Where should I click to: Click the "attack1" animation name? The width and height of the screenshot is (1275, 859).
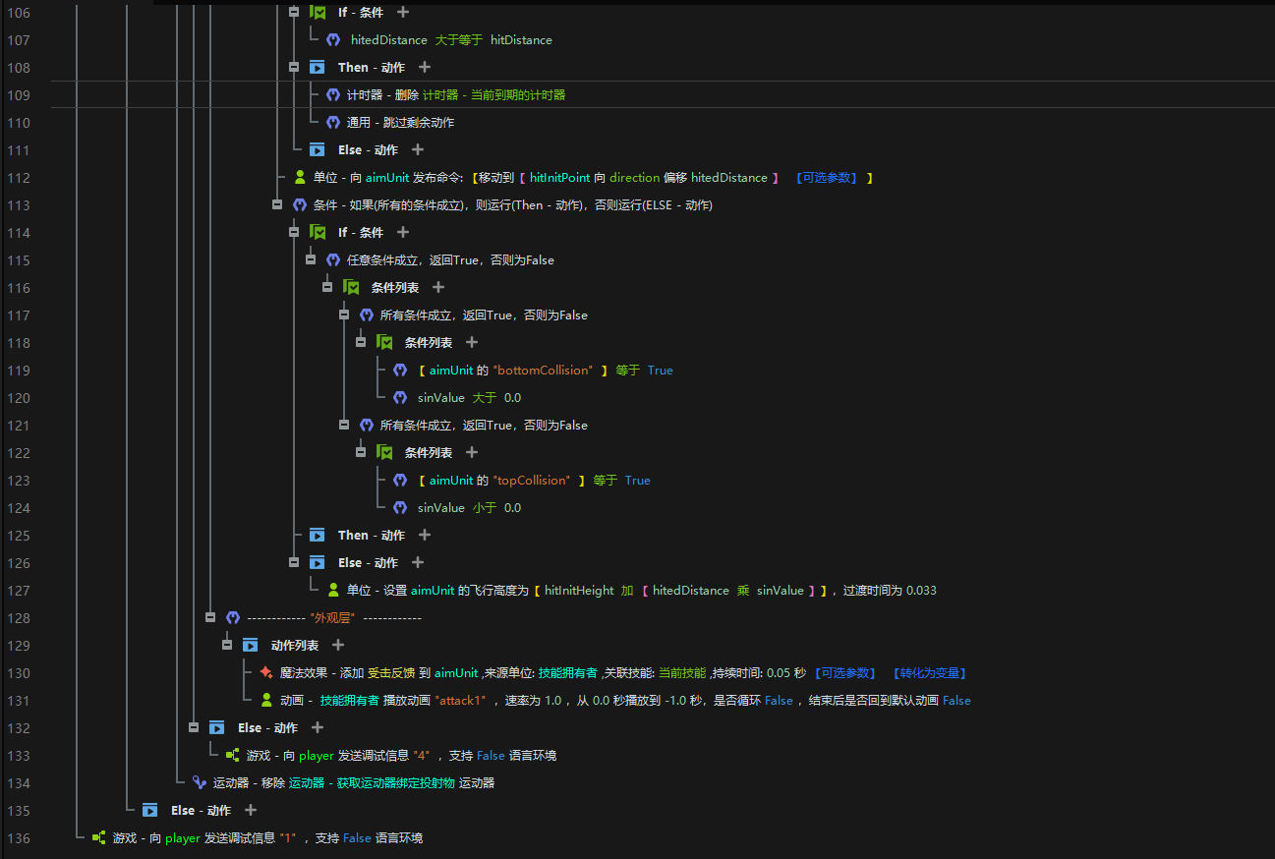460,701
